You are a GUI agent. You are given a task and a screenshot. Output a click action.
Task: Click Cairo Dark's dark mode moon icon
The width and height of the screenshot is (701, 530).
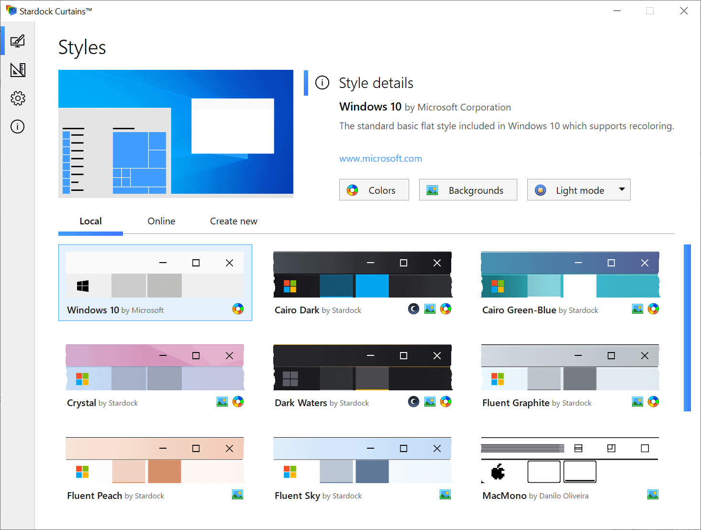[x=414, y=309]
